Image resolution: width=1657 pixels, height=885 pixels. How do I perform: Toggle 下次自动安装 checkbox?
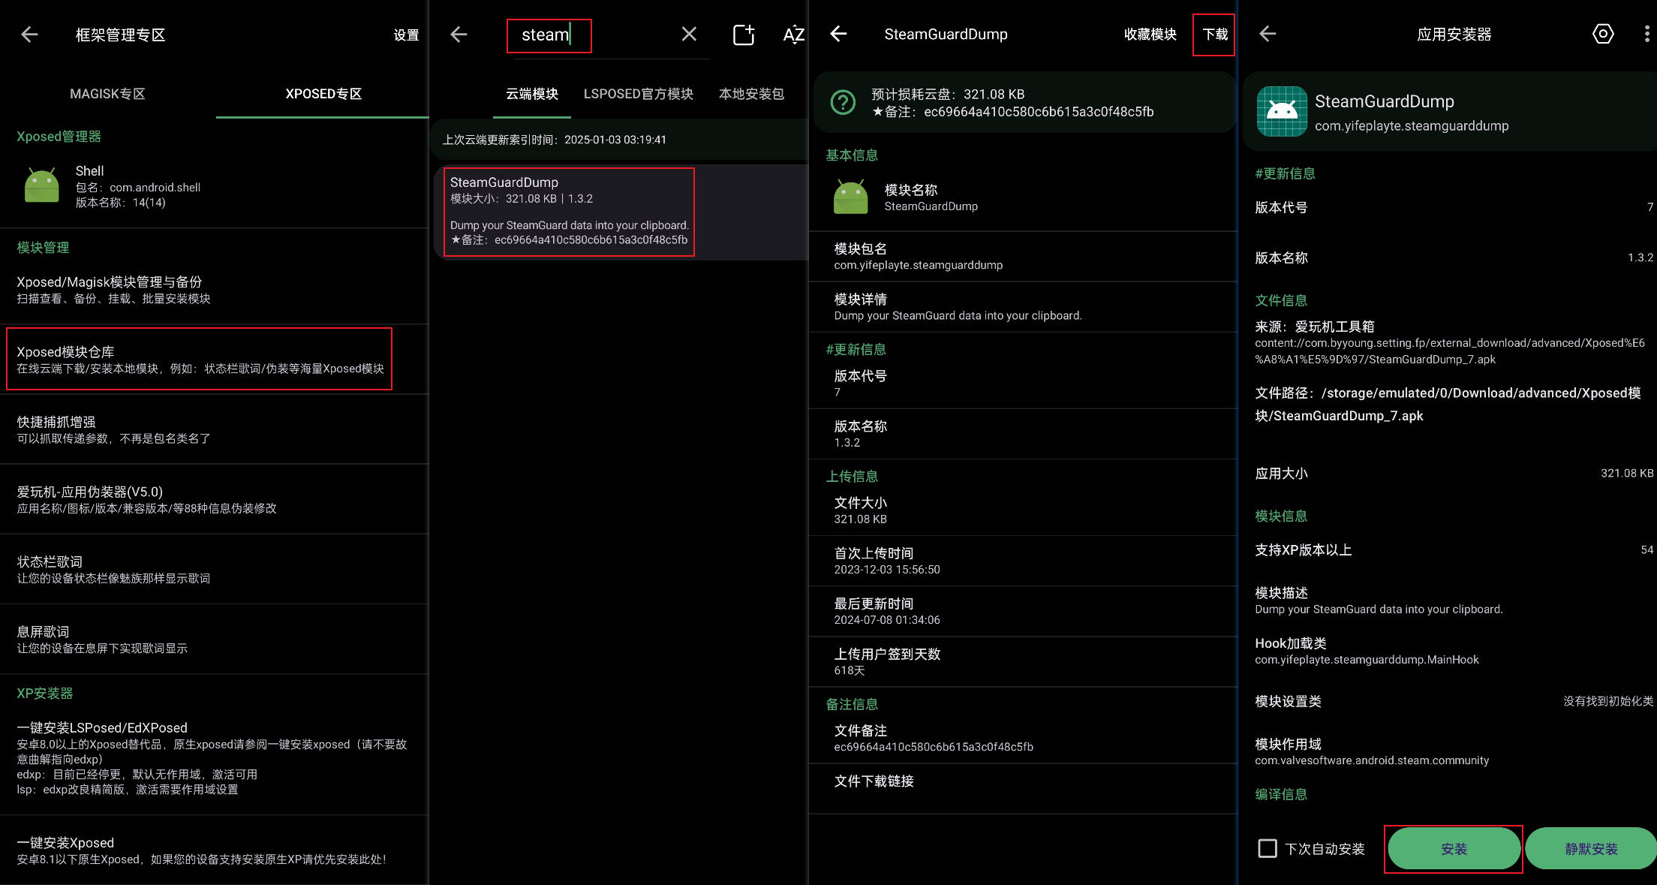click(1268, 848)
